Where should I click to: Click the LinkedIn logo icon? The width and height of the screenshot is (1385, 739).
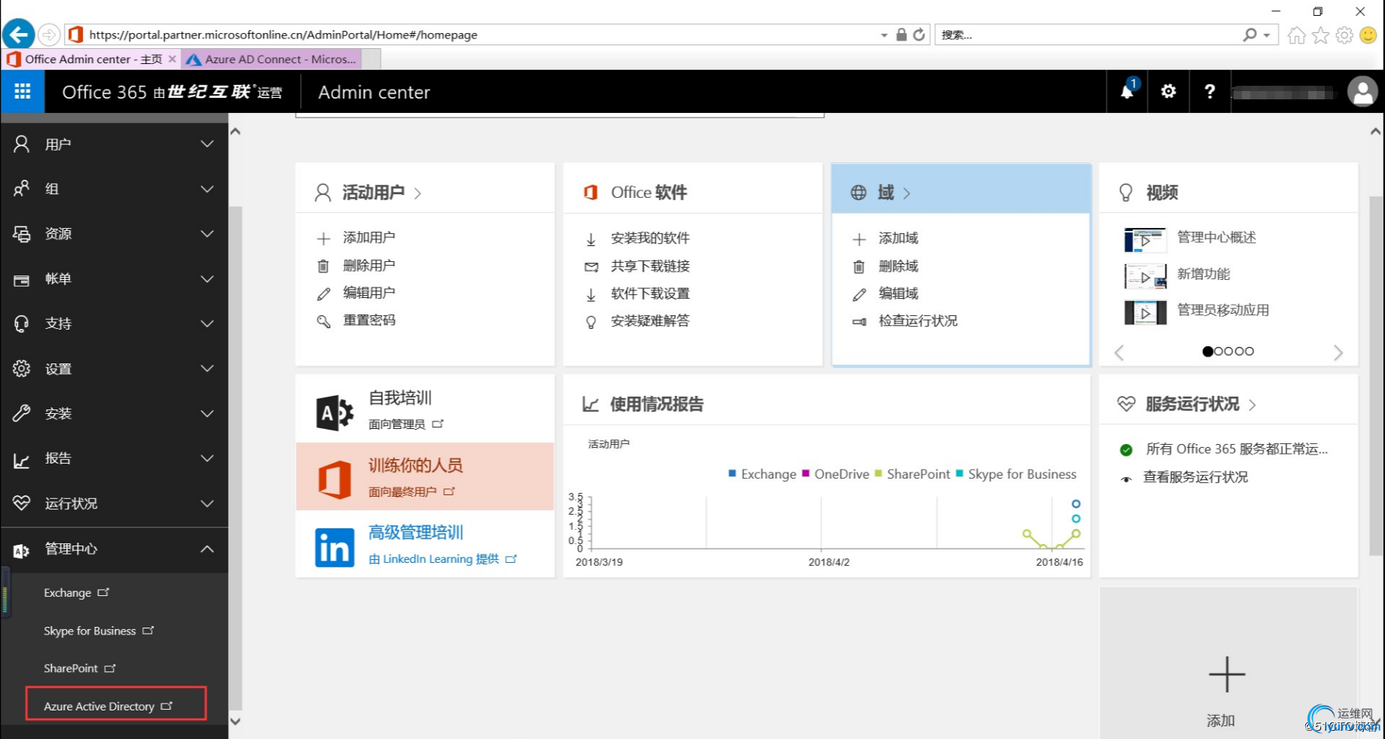coord(335,547)
